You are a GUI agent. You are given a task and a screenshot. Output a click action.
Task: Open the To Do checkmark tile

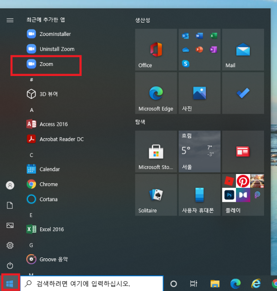click(x=243, y=93)
